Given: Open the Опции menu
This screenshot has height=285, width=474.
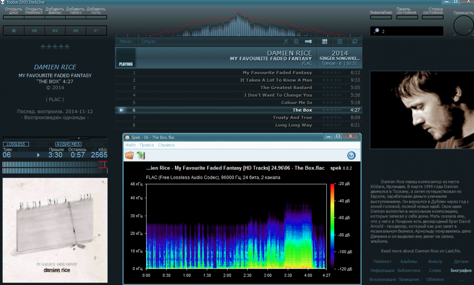Looking at the screenshot, I should pos(149,41).
